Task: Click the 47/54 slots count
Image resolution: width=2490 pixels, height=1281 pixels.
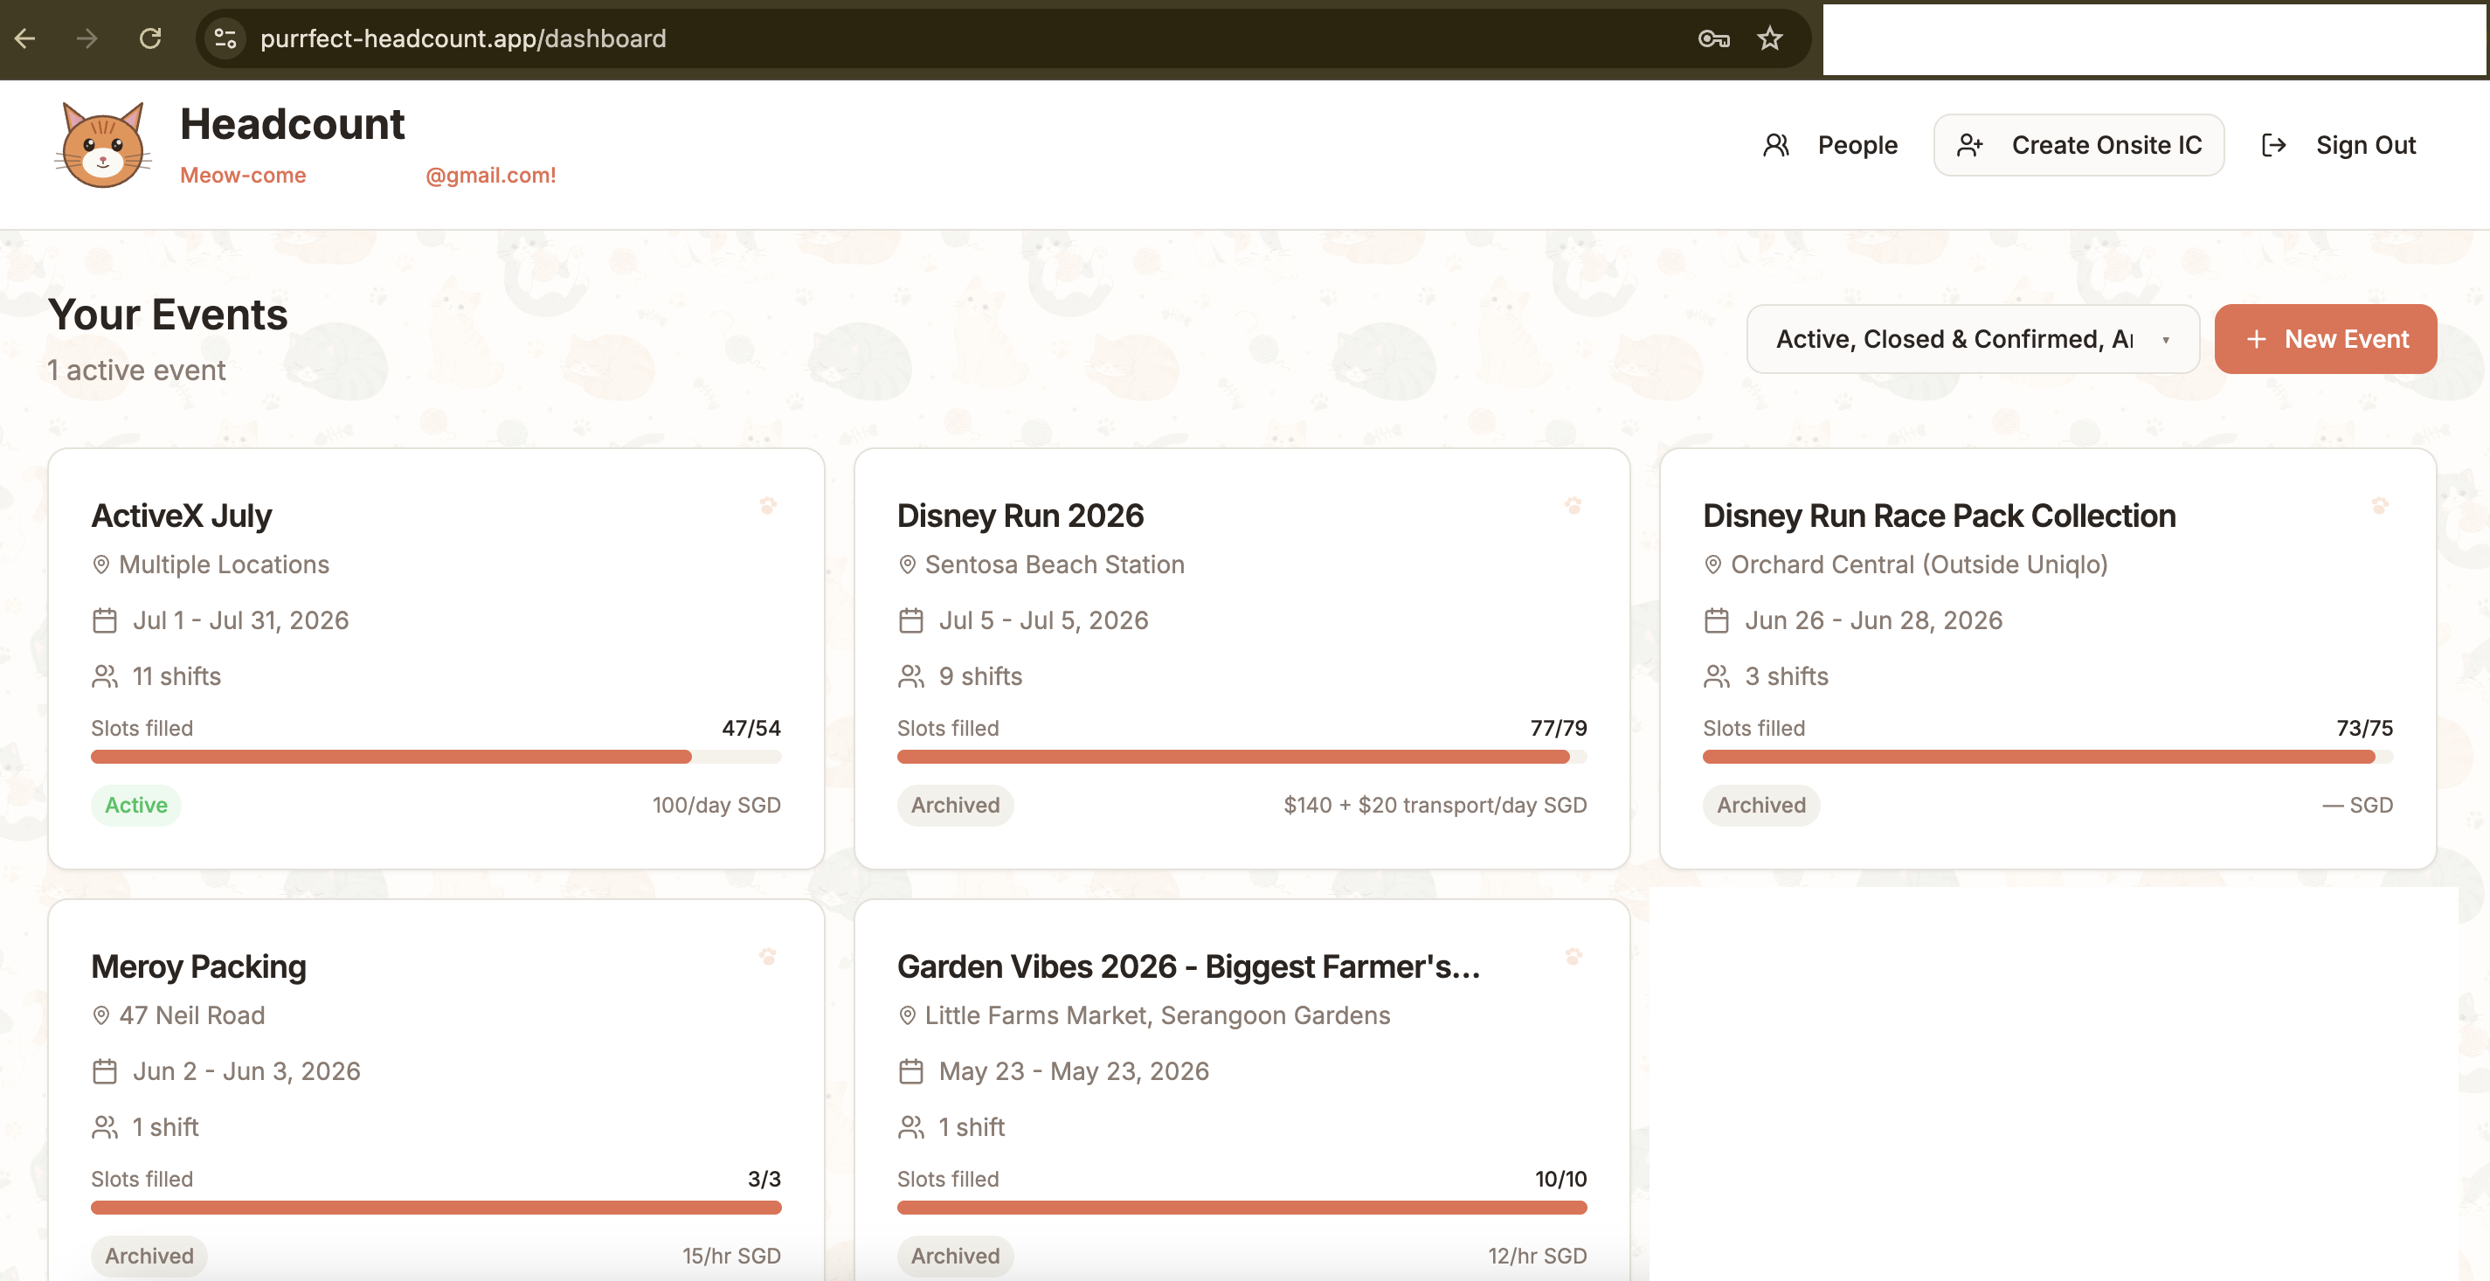Action: point(751,728)
